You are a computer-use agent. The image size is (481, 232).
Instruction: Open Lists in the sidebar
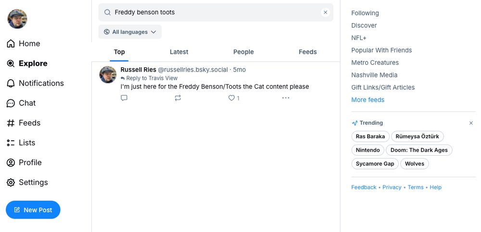click(26, 143)
